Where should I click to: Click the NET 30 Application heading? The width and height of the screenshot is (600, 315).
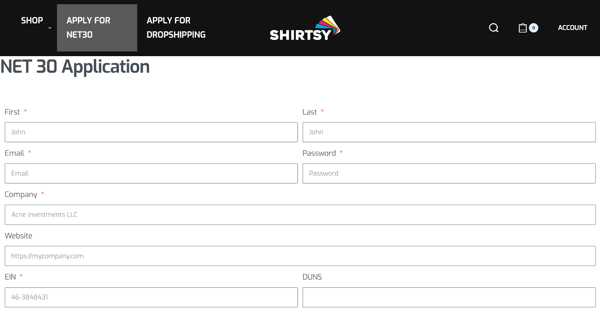tap(75, 67)
